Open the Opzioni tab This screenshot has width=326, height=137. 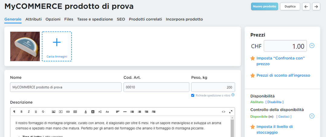53,19
